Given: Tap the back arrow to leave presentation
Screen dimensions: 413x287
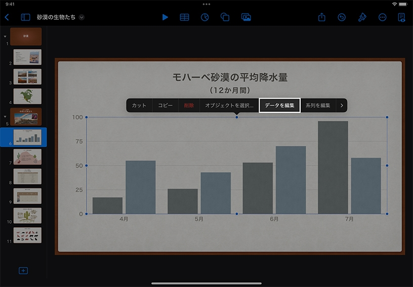Looking at the screenshot, I should (x=7, y=17).
